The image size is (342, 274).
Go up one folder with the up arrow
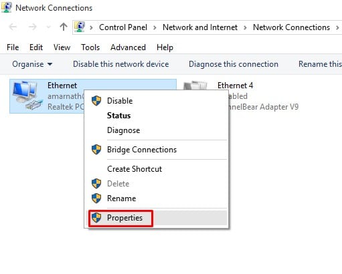(x=64, y=27)
